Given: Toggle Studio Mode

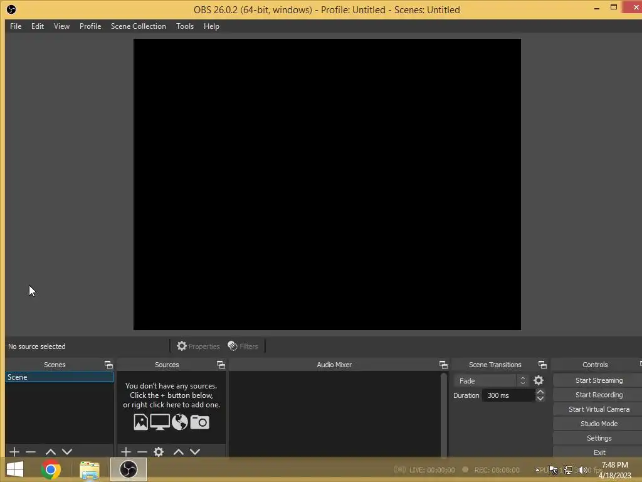Looking at the screenshot, I should pyautogui.click(x=599, y=424).
